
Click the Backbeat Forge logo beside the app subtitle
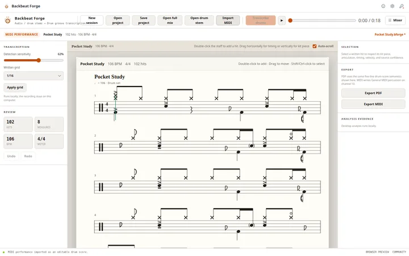(8, 20)
